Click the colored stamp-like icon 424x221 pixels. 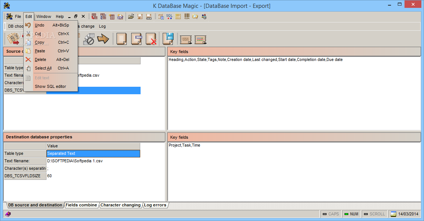point(200,40)
